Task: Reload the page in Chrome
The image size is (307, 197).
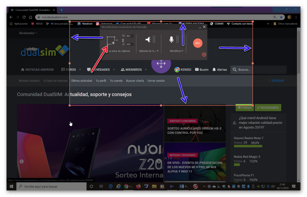Action: pyautogui.click(x=24, y=17)
